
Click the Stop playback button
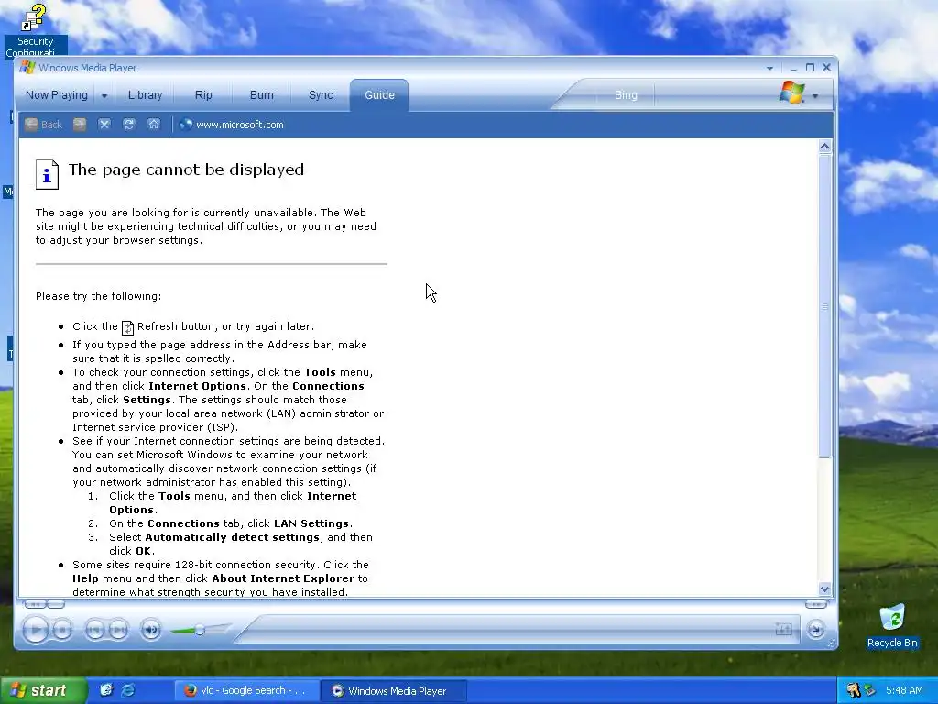tap(62, 629)
